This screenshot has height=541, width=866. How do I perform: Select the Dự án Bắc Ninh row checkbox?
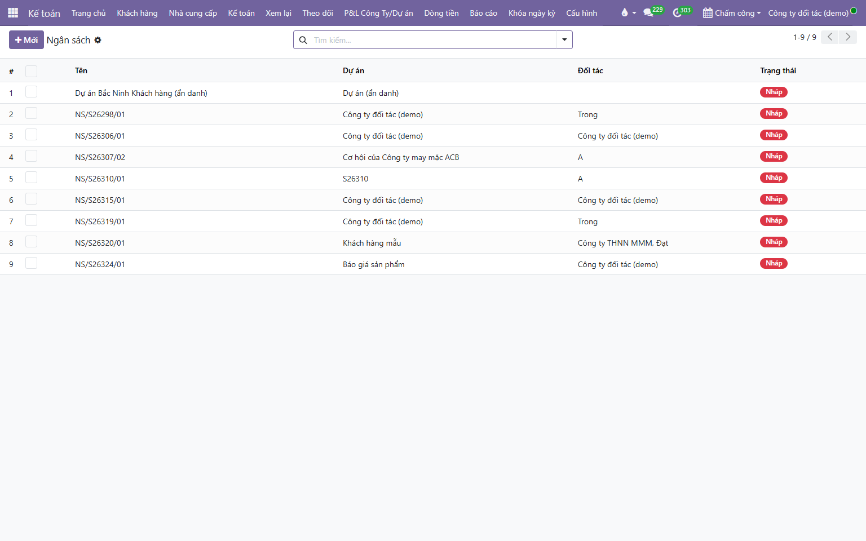pos(31,92)
